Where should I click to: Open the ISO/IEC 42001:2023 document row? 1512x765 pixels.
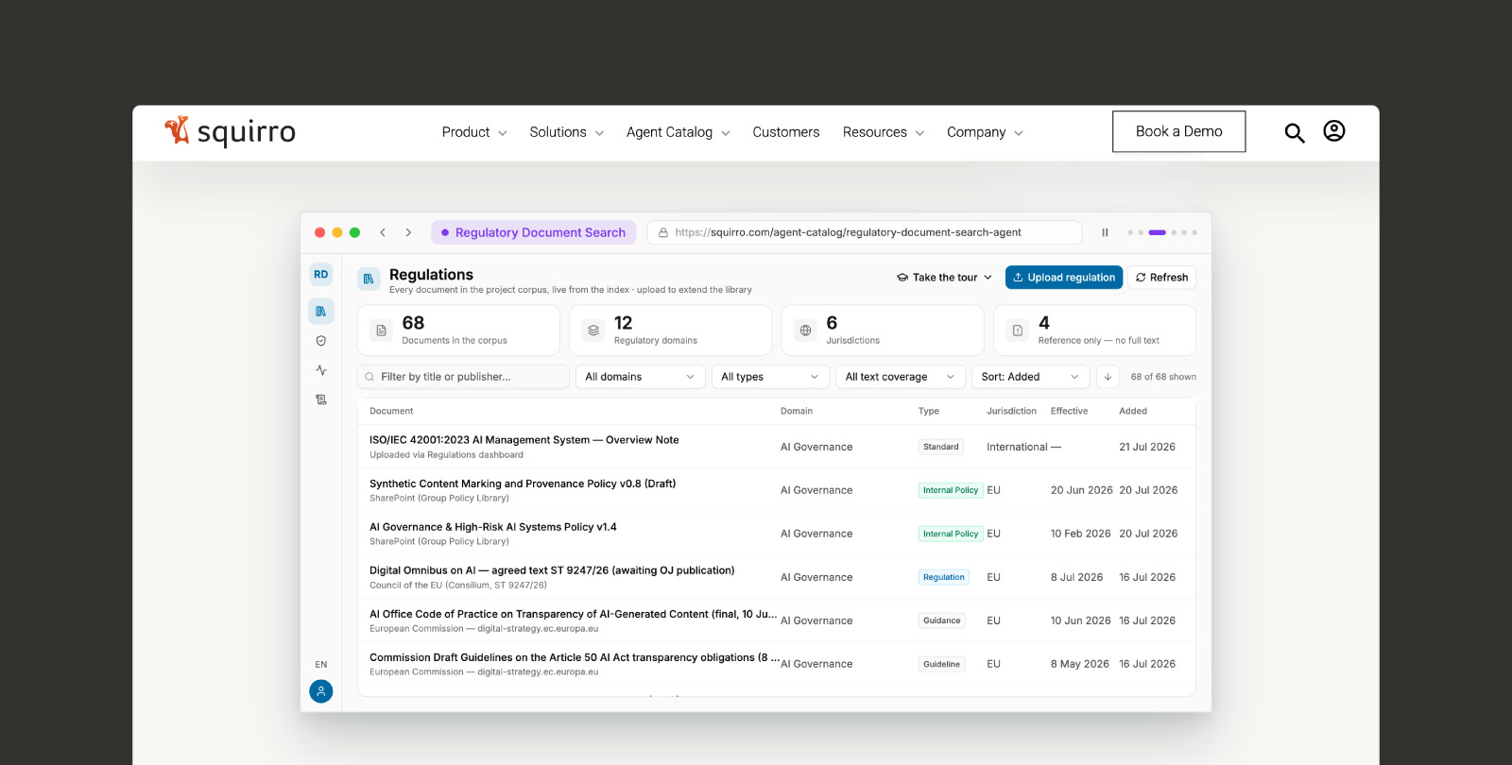[777, 447]
